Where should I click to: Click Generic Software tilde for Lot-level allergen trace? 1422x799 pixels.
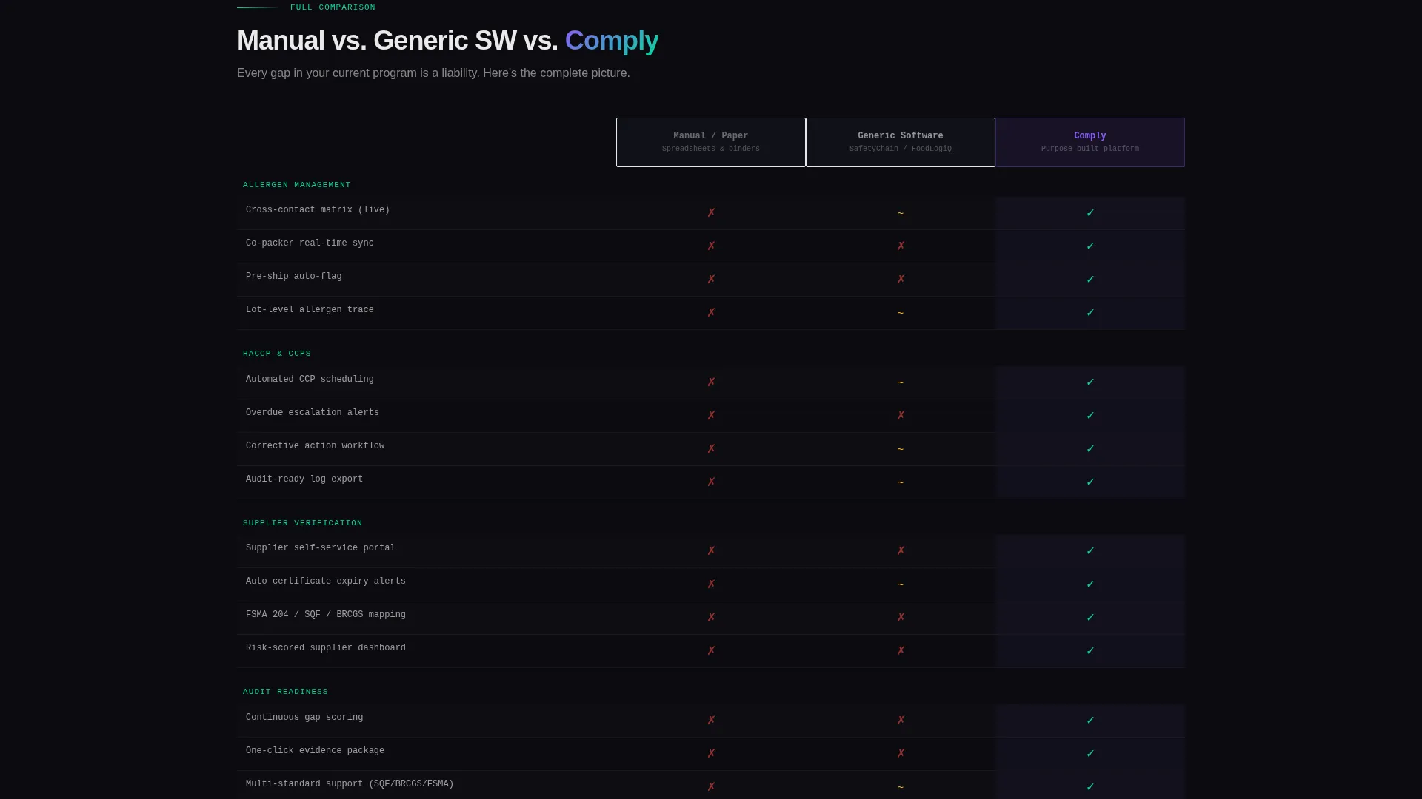[x=901, y=313]
